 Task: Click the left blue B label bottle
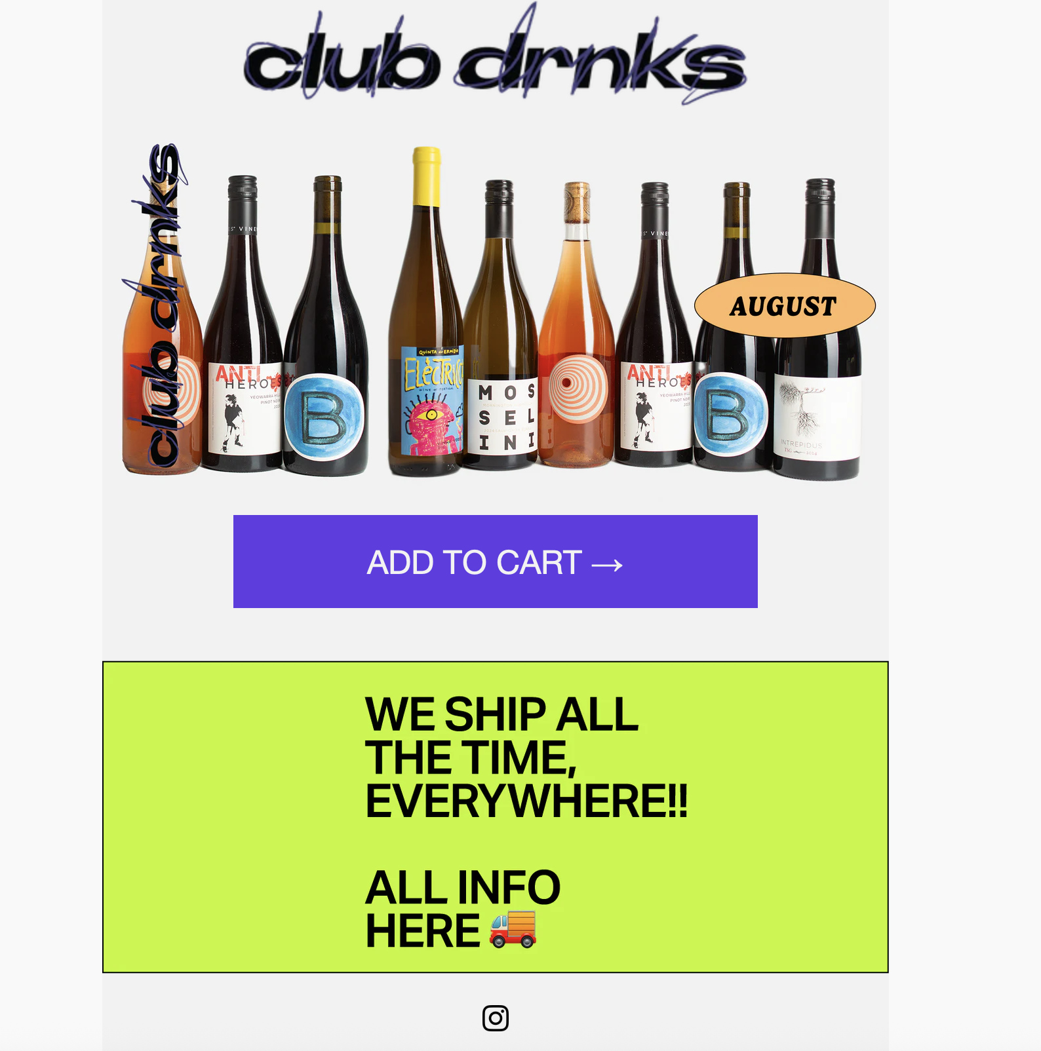(x=326, y=326)
